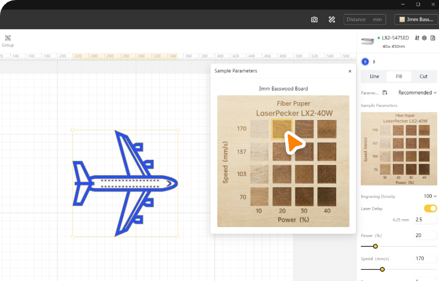439x281 pixels.
Task: Click the document log icon beside device
Action: point(432,38)
